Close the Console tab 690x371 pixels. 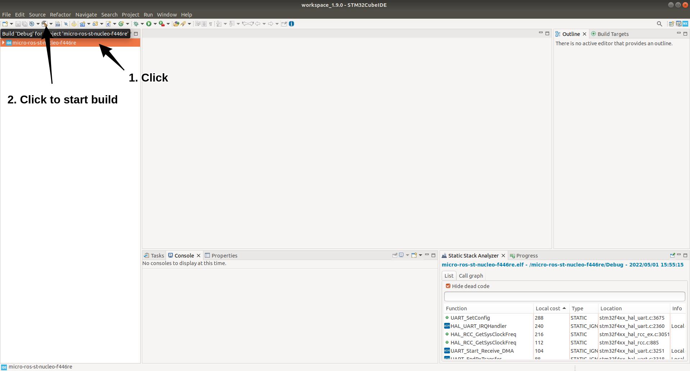click(198, 255)
